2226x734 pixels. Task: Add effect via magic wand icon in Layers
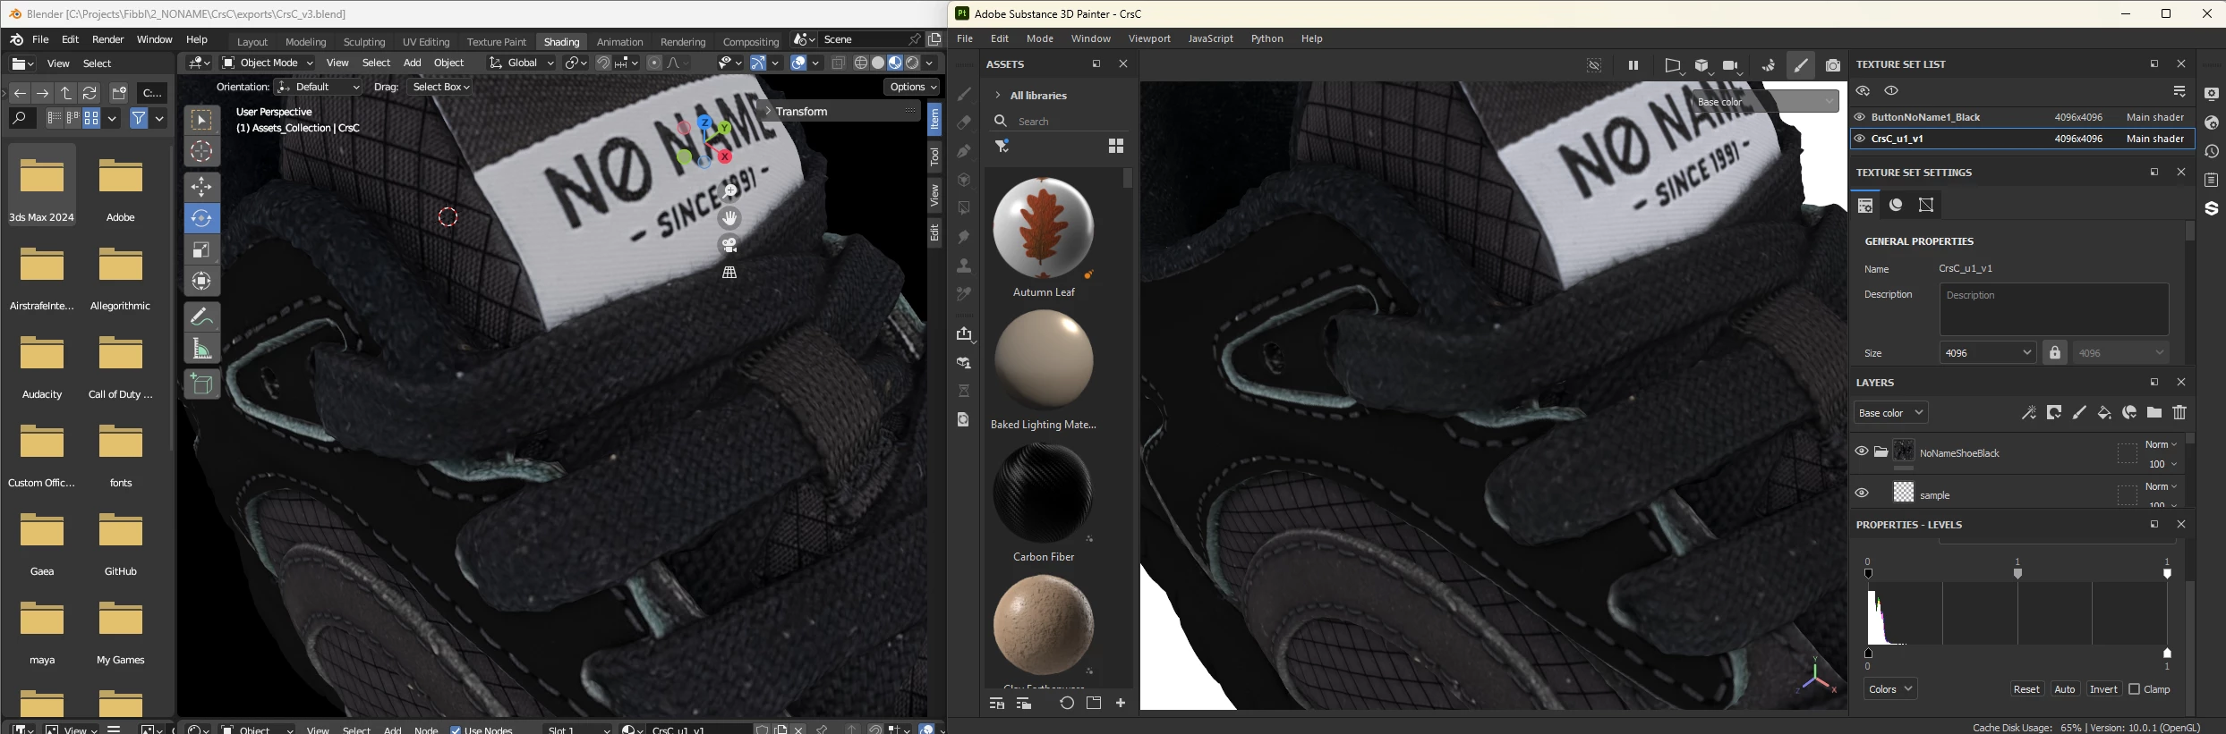point(2029,412)
